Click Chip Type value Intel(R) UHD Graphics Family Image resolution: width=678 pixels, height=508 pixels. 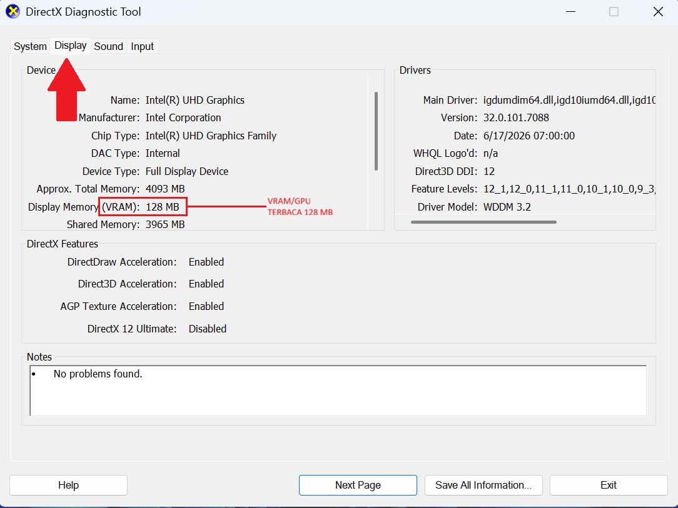[x=211, y=136]
